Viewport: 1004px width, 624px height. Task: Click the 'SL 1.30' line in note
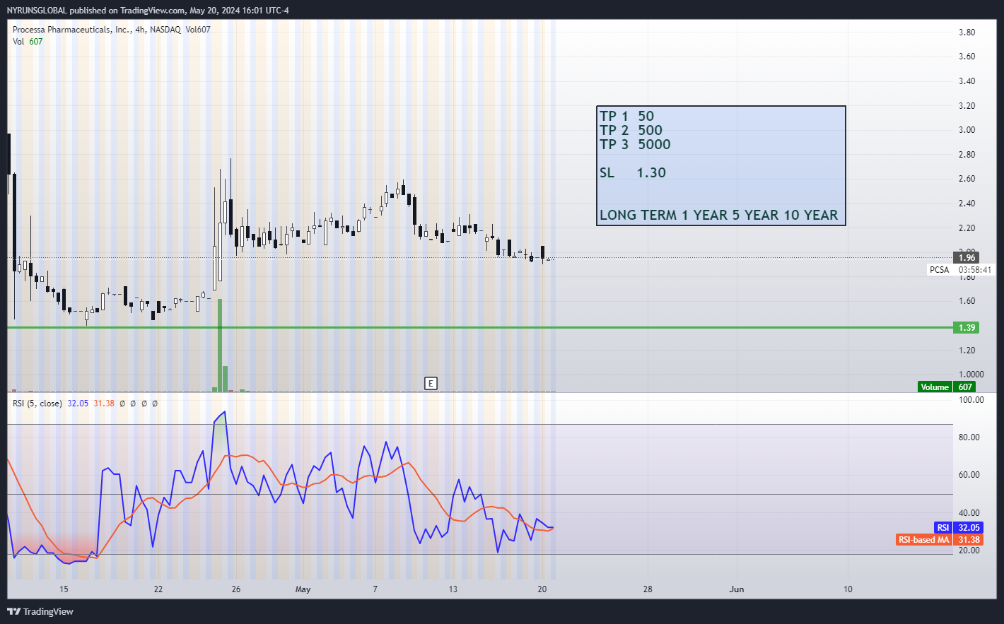(633, 172)
